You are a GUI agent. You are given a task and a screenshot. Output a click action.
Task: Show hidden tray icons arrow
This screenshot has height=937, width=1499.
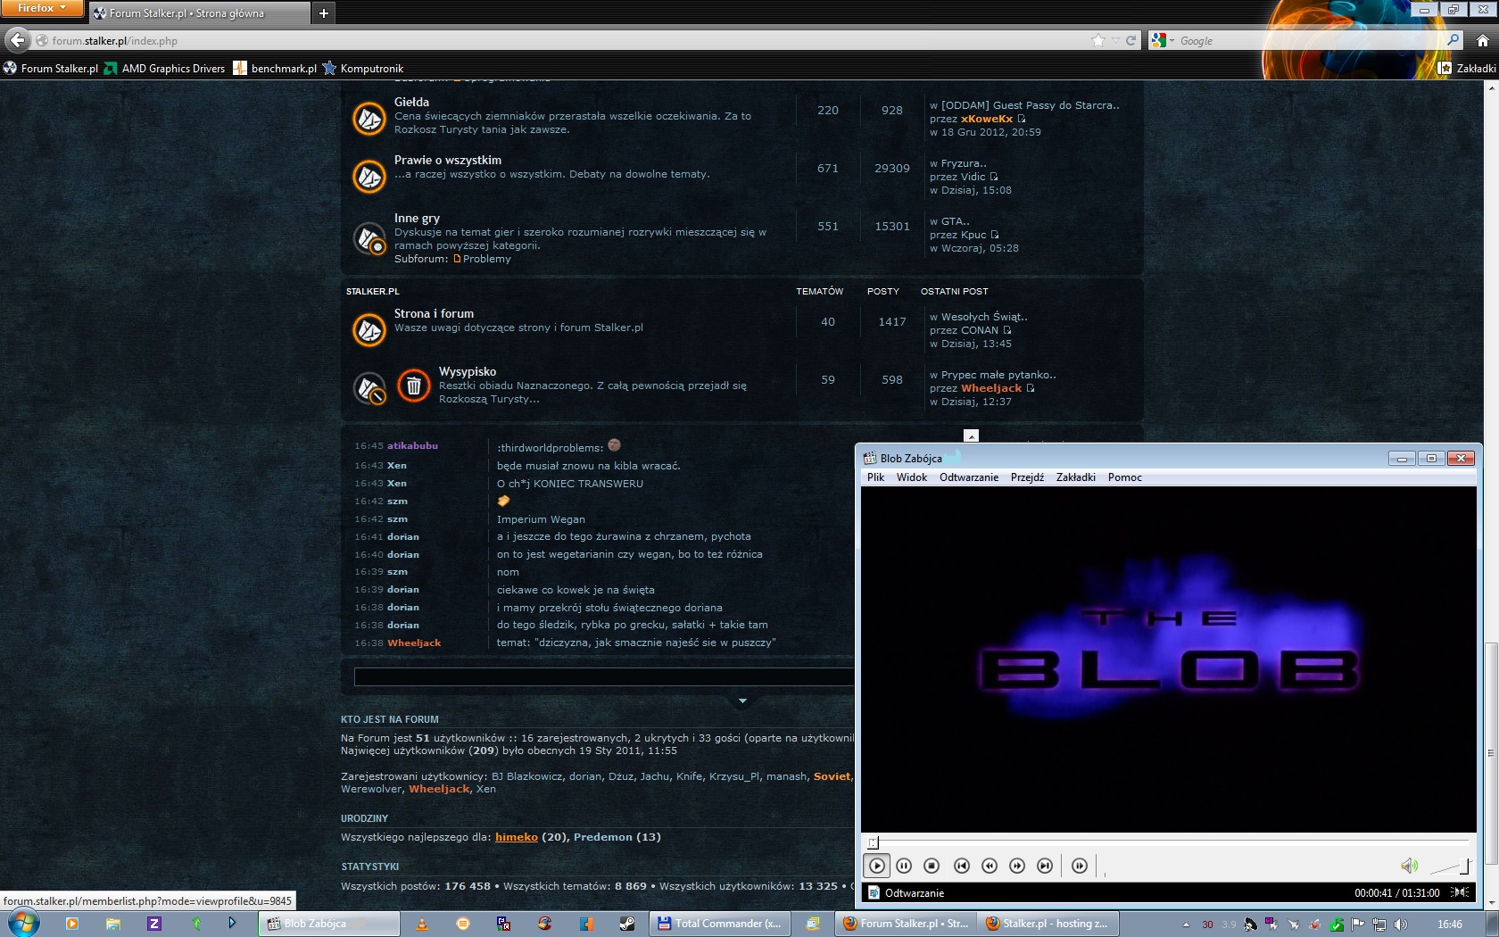1186,925
